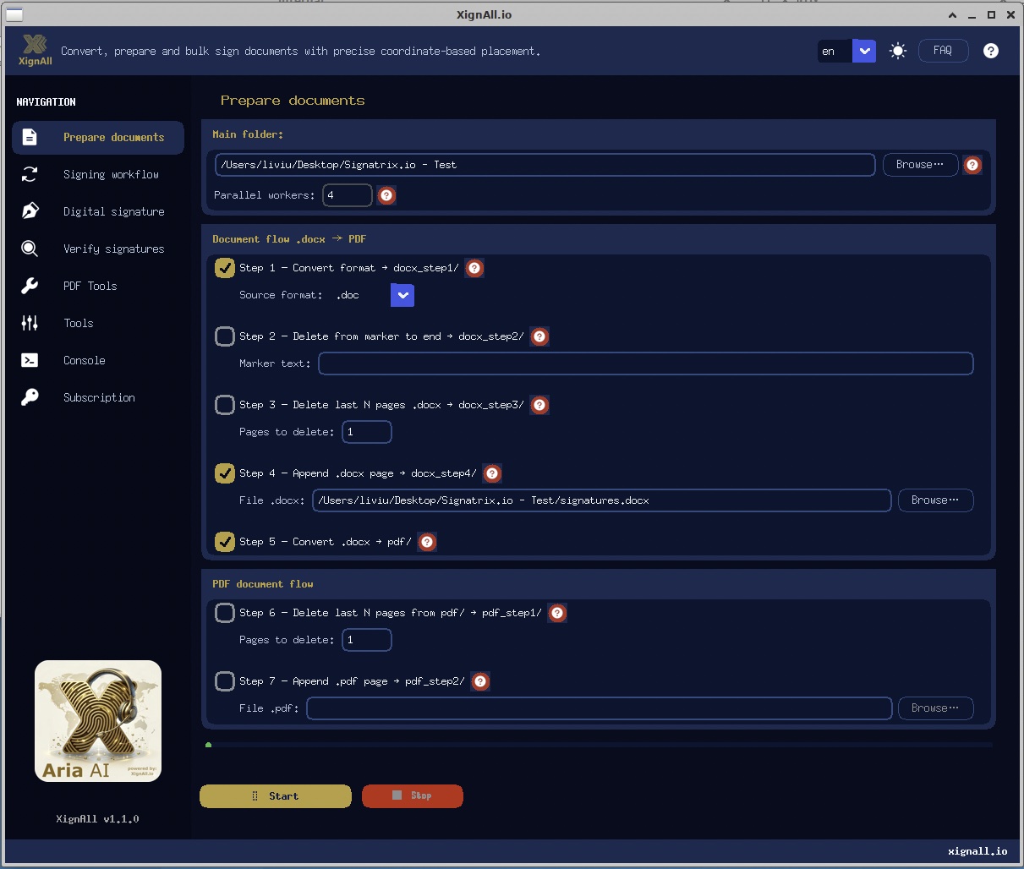Image resolution: width=1024 pixels, height=869 pixels.
Task: Show help for Parallel workers
Action: pyautogui.click(x=386, y=195)
